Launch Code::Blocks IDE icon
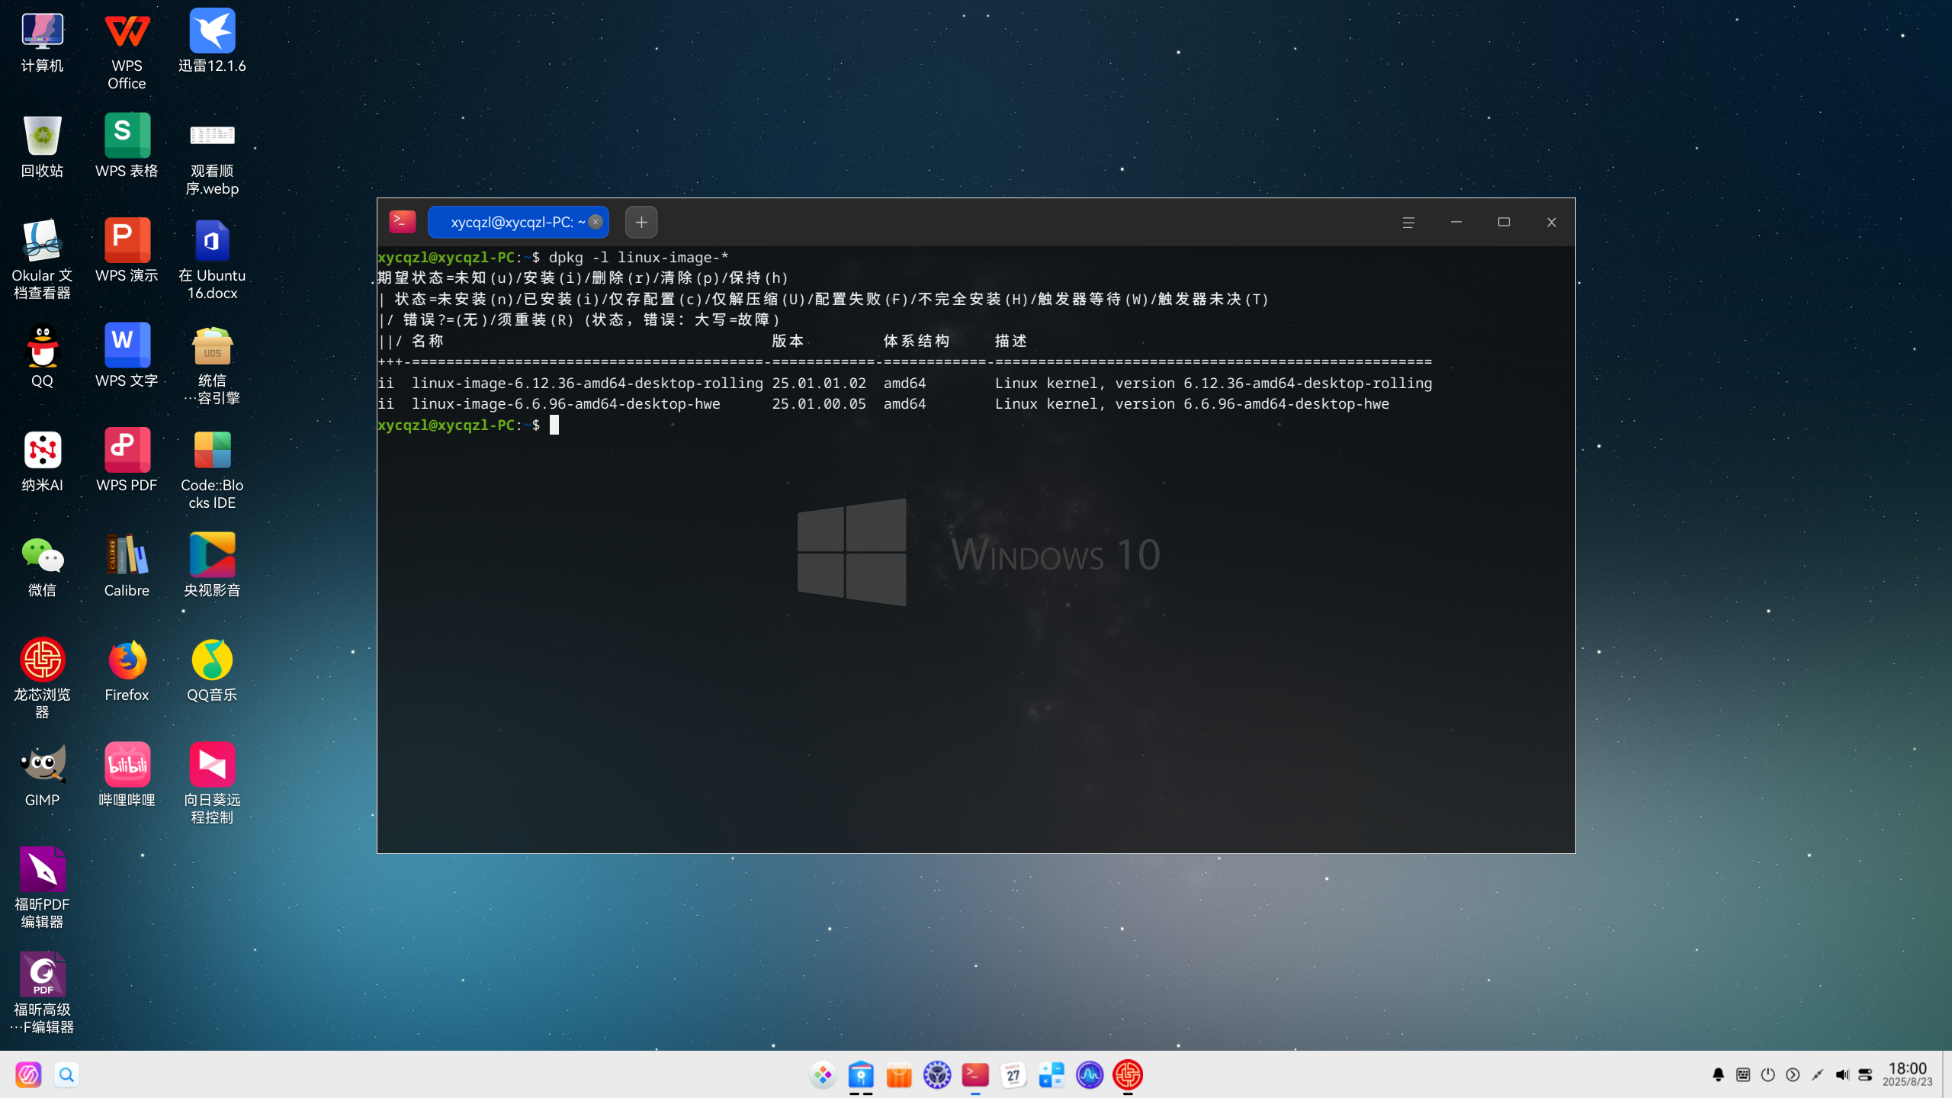 pyautogui.click(x=212, y=470)
